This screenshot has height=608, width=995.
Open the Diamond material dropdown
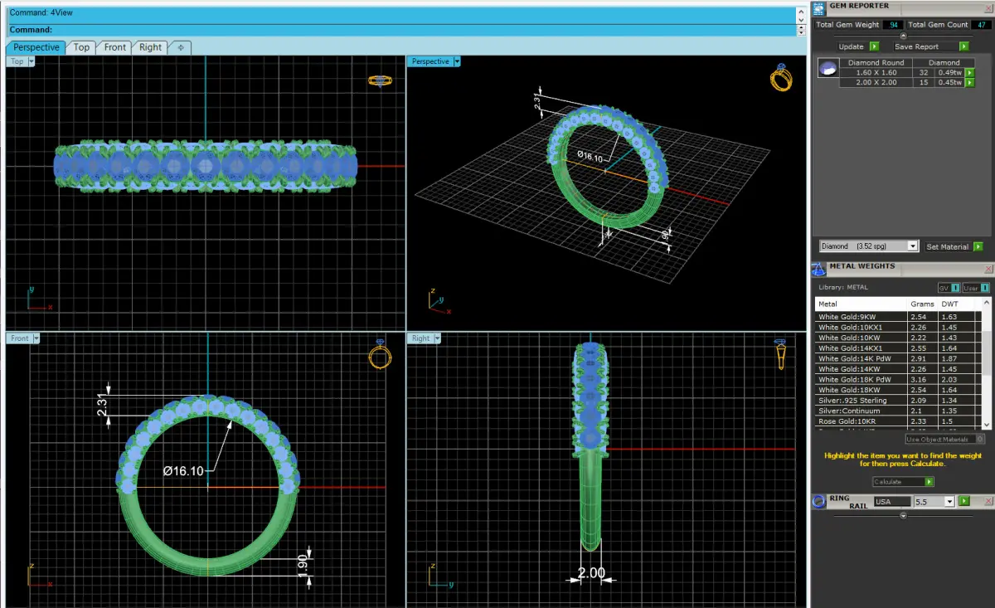913,246
